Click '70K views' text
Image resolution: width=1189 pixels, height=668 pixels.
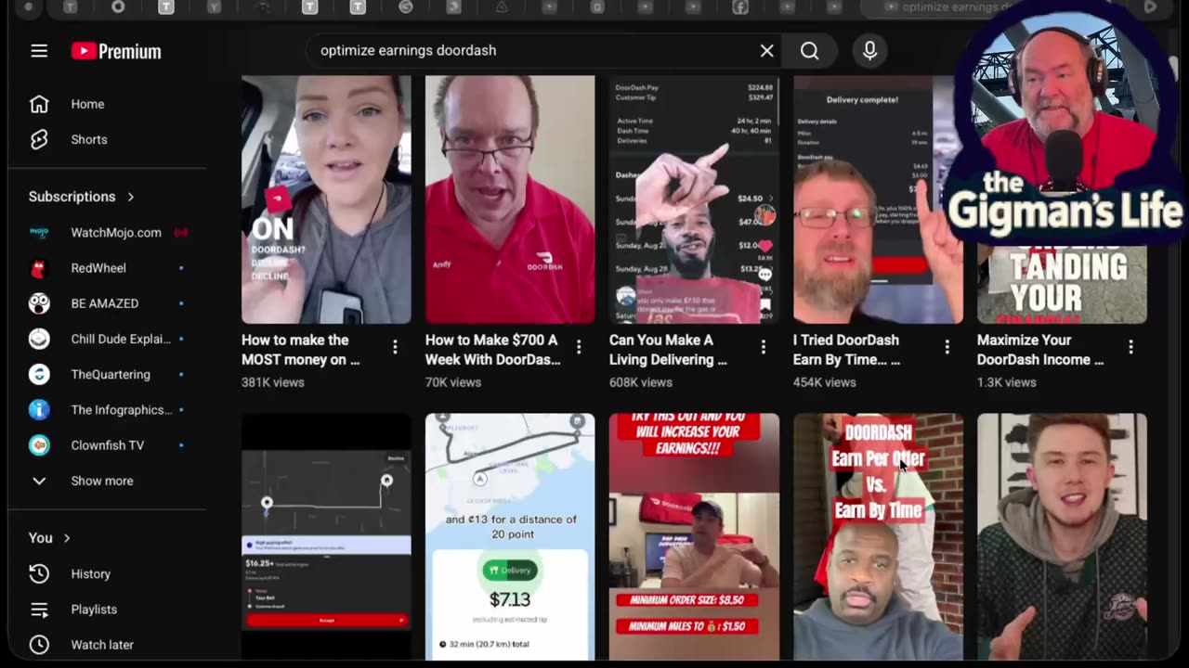[x=453, y=382]
